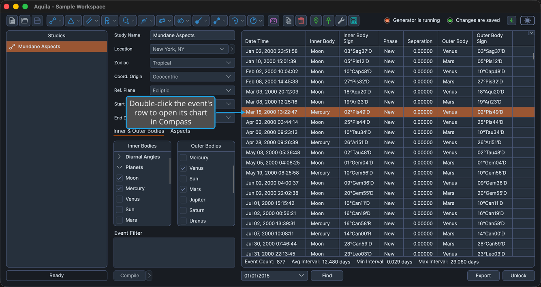Viewport: 541px width, 287px height.
Task: Click the green download arrow icon
Action: [512, 21]
